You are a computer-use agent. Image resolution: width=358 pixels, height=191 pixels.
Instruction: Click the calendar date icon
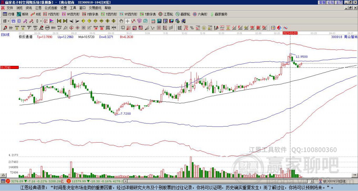(153, 21)
